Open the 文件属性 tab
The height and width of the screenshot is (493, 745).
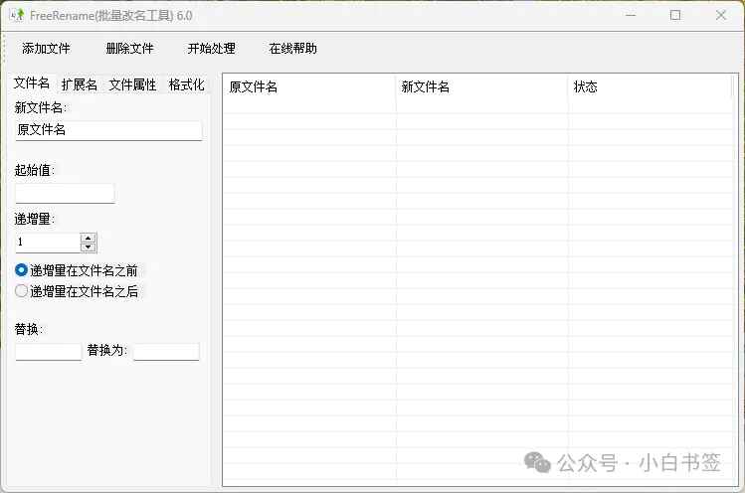coord(132,84)
